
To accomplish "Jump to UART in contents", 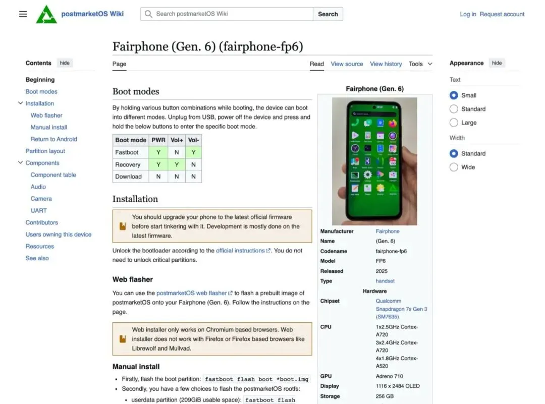I will pyautogui.click(x=38, y=210).
